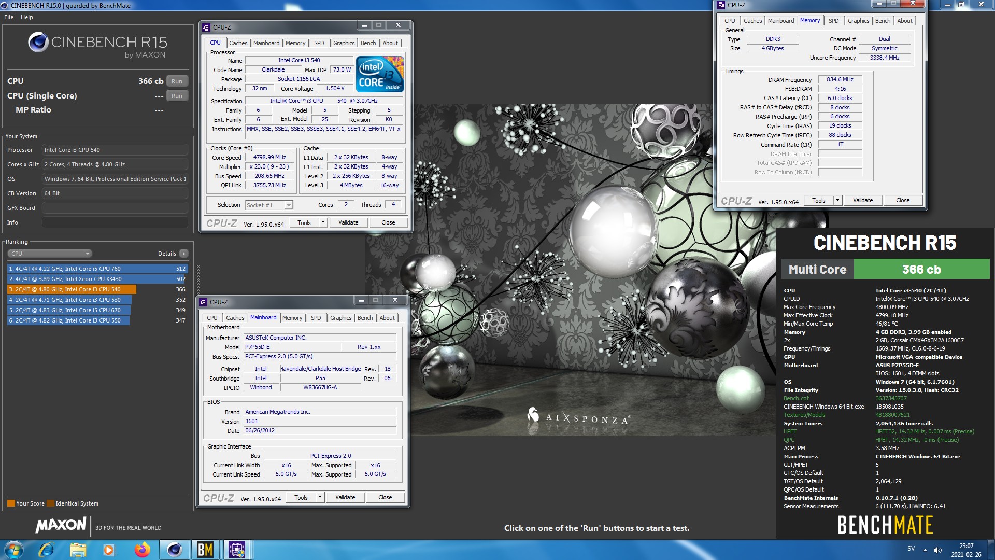
Task: Open About tab in Mainboard window
Action: [x=387, y=318]
